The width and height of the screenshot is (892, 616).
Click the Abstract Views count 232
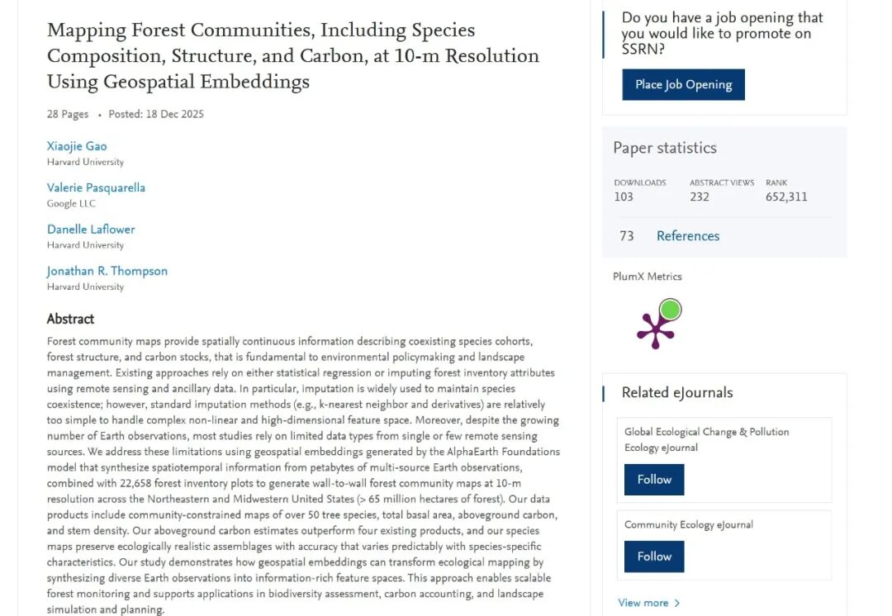point(700,197)
